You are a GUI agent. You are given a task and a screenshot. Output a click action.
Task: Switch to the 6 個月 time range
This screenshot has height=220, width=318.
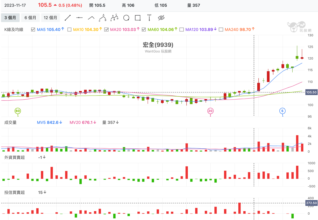pos(30,18)
